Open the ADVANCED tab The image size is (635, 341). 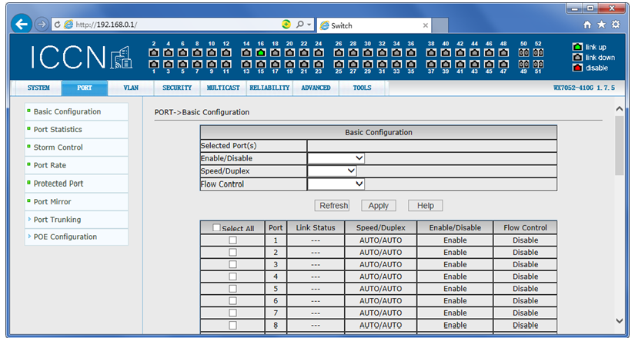(x=316, y=88)
